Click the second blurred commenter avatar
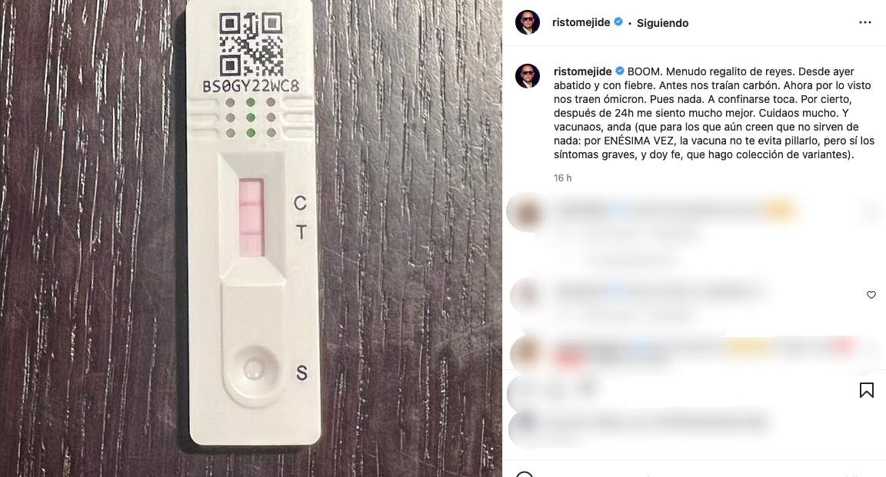886x477 pixels. 527,295
